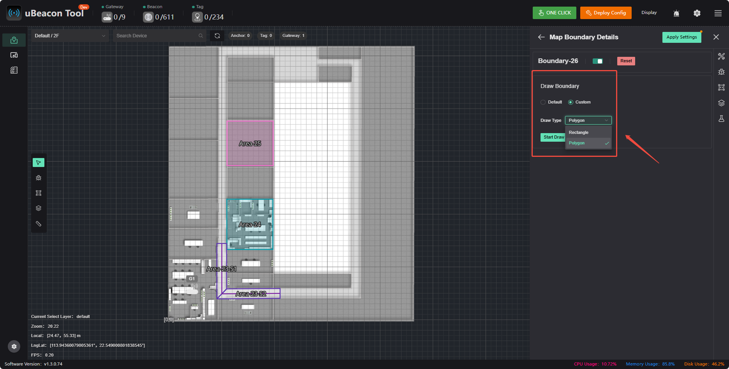729x369 pixels.
Task: Click the Apply Settings button
Action: [x=681, y=37]
